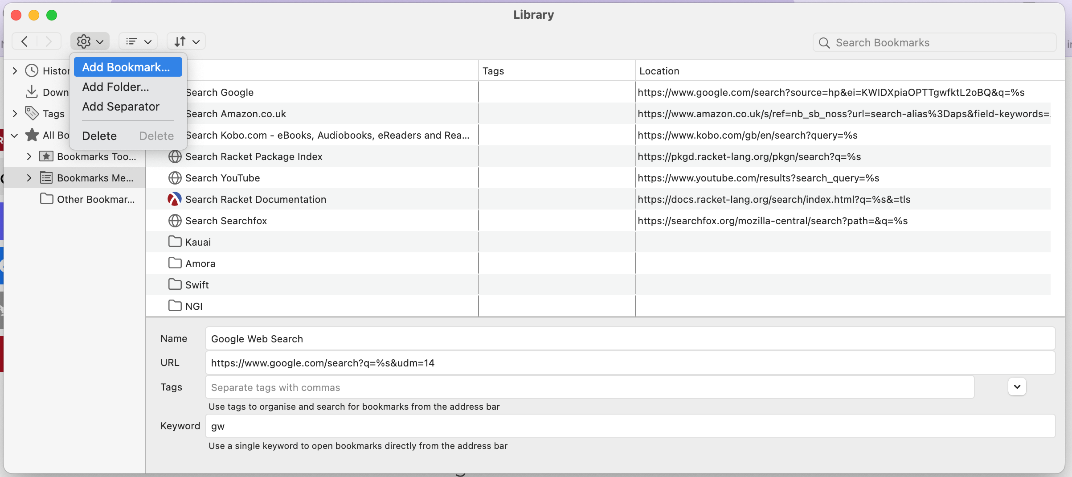Image resolution: width=1072 pixels, height=477 pixels.
Task: Select the Search Kobo.com bookmark row
Action: click(598, 135)
